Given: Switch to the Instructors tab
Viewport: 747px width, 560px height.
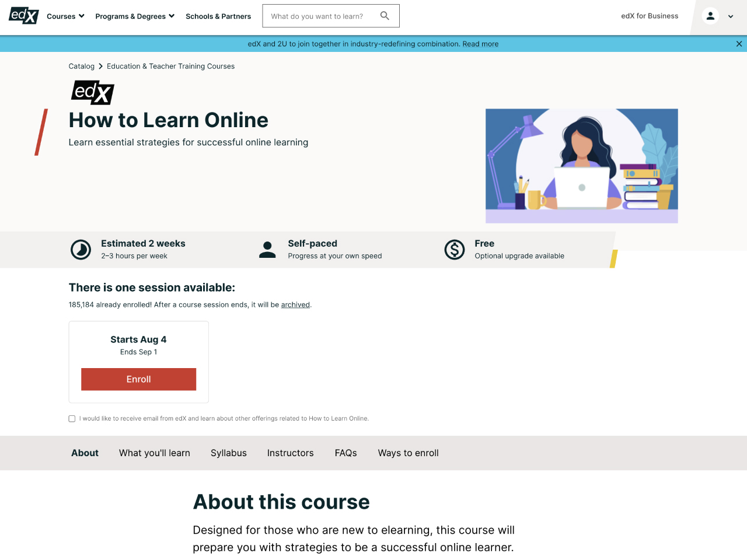Looking at the screenshot, I should 290,453.
